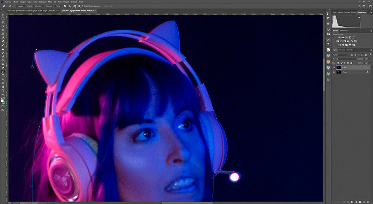The width and height of the screenshot is (373, 204).
Task: Select the Eraser tool
Action: coord(3,56)
